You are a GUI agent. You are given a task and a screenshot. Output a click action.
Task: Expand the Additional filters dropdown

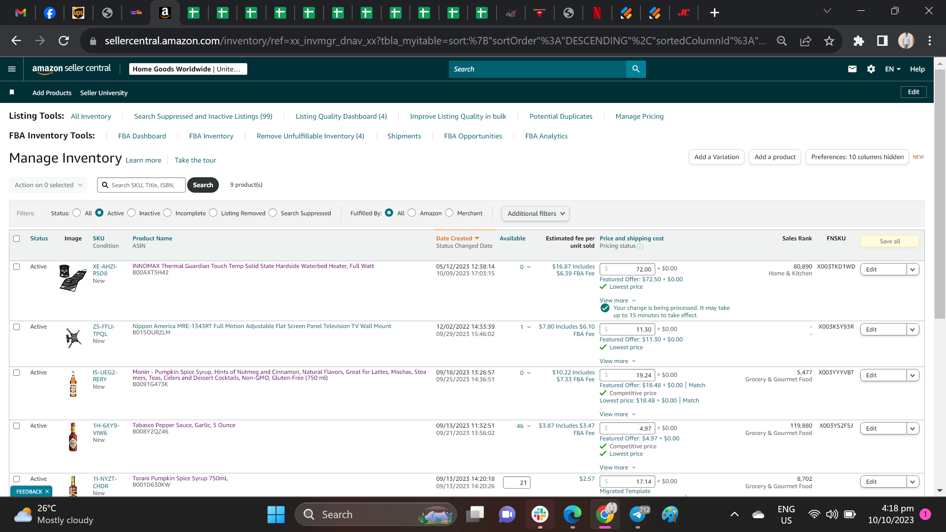(x=536, y=214)
